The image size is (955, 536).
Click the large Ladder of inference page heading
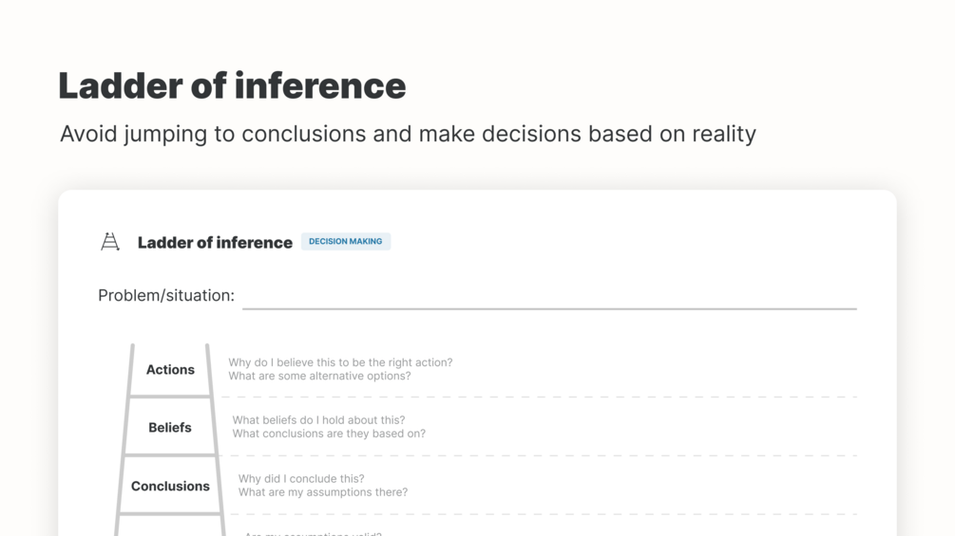click(232, 85)
